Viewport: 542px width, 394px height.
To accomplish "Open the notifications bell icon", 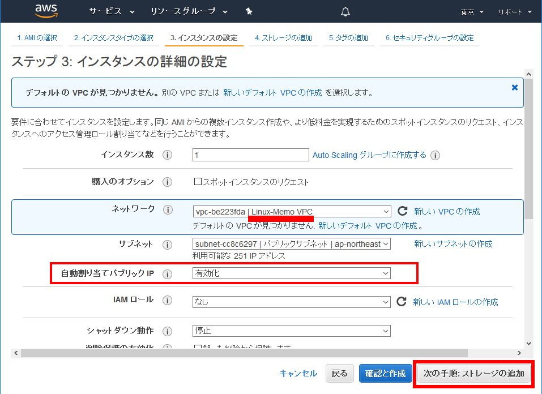I will tap(345, 12).
